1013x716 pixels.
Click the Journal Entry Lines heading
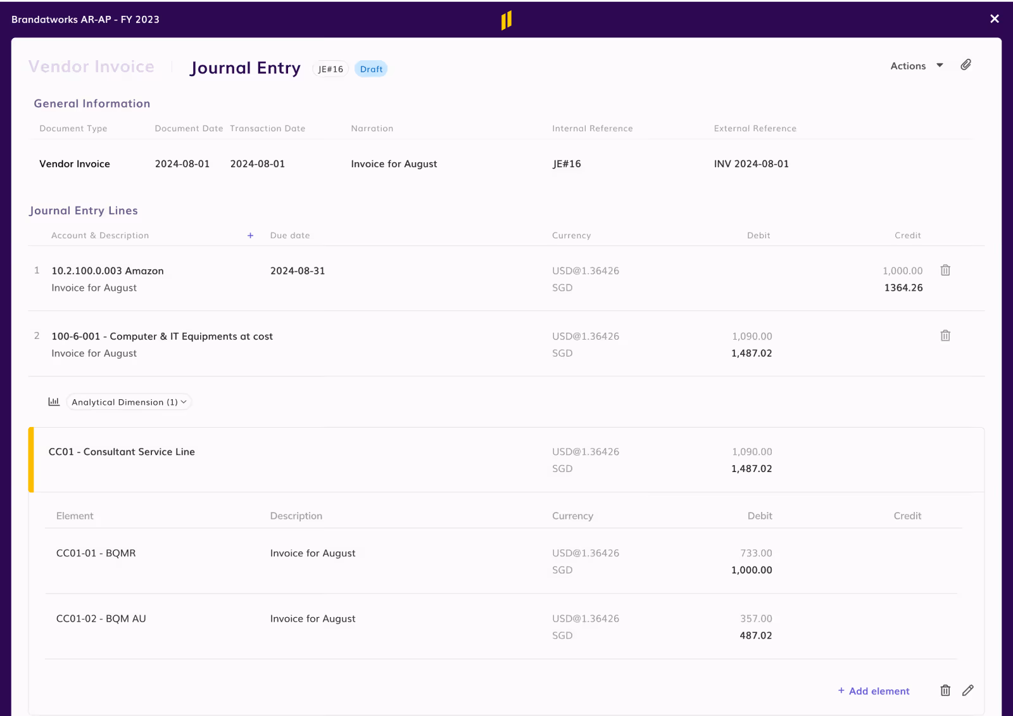point(84,211)
